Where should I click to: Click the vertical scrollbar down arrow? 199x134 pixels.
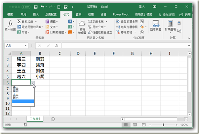(x=190, y=115)
